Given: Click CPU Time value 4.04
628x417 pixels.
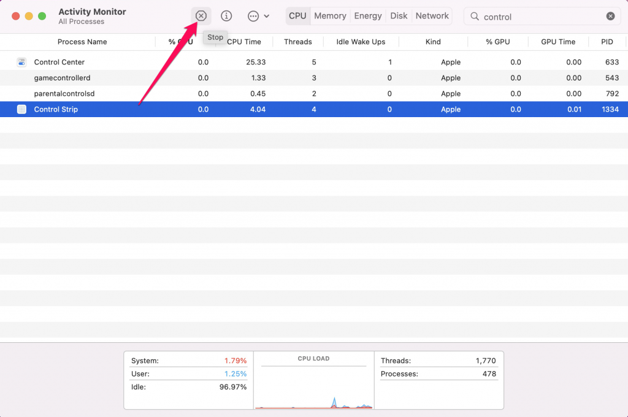Looking at the screenshot, I should point(258,109).
